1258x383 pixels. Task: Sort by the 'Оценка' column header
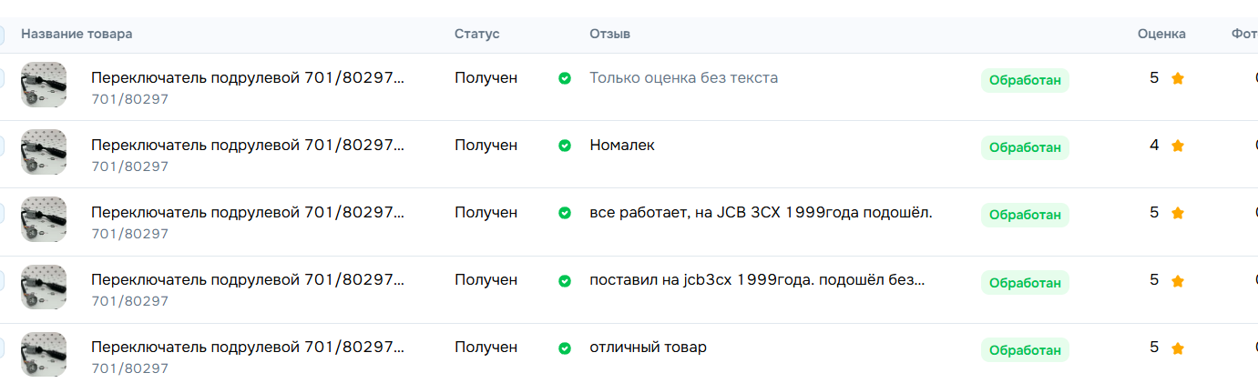[x=1161, y=34]
